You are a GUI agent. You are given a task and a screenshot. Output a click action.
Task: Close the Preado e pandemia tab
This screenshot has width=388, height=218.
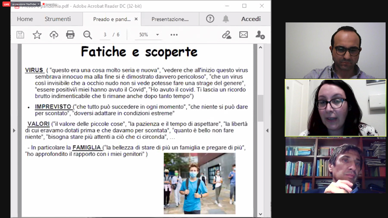click(x=136, y=19)
